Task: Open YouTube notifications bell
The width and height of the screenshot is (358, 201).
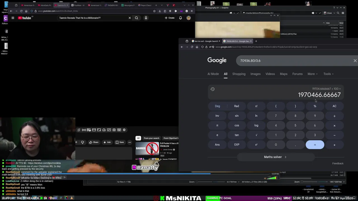Action: [x=180, y=18]
